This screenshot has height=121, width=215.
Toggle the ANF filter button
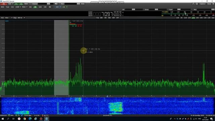pos(113,18)
